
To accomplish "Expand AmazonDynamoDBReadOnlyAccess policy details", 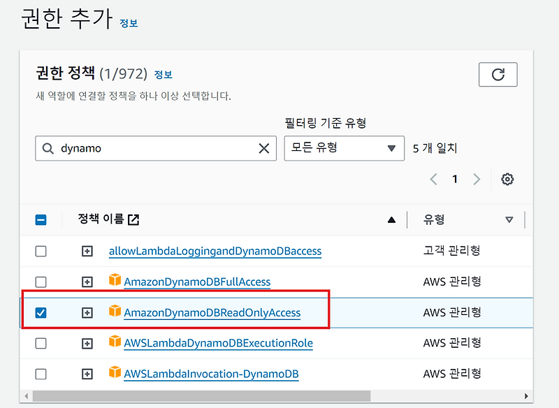I will [x=87, y=312].
